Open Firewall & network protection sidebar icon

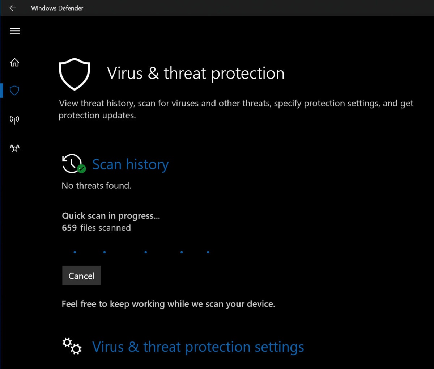tap(14, 119)
